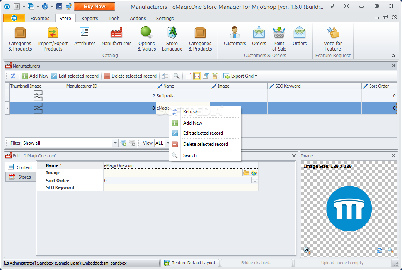Click the refresh icon in Image panel
Viewport: 402px width, 270px height.
380,251
